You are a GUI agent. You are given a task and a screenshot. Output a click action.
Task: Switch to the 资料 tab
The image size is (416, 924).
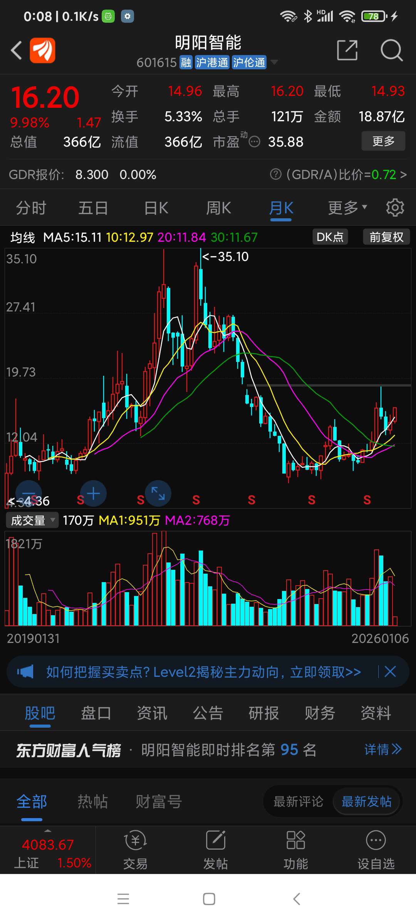coord(376,713)
